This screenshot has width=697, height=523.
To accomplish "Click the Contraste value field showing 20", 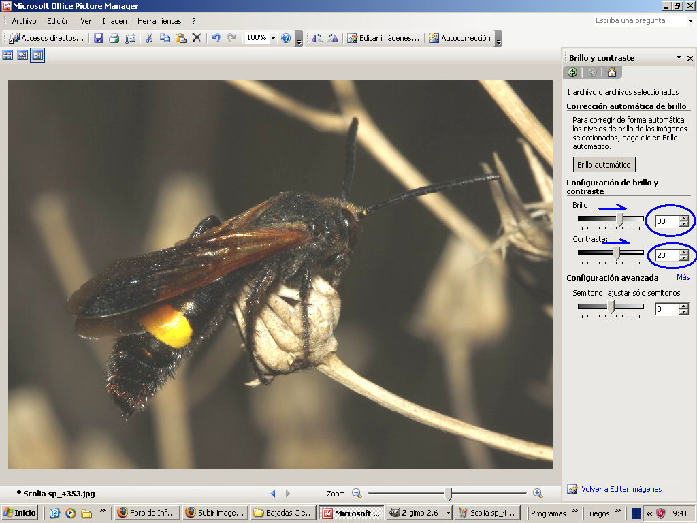I will click(667, 255).
